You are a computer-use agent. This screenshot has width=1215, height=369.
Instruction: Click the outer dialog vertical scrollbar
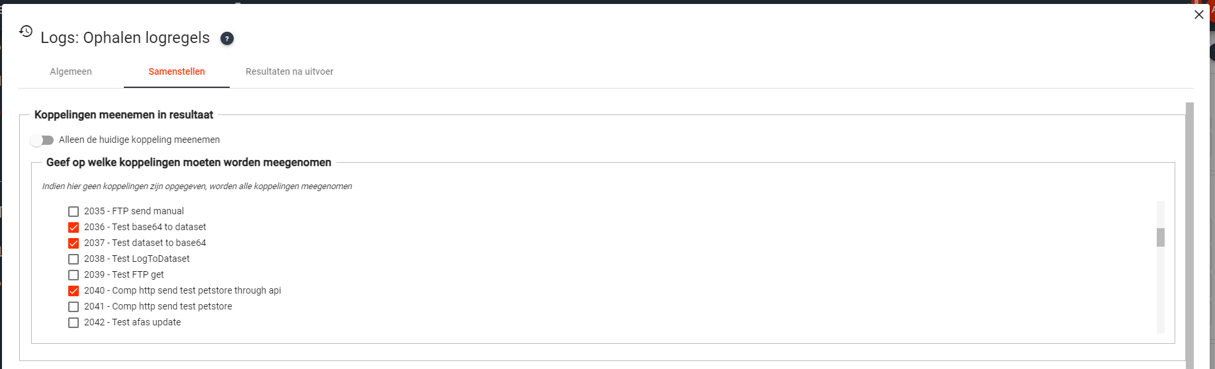pos(1189,231)
